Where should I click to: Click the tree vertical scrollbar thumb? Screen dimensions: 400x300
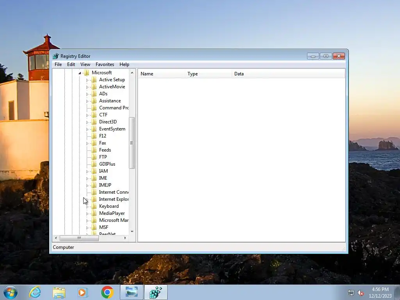pos(132,143)
